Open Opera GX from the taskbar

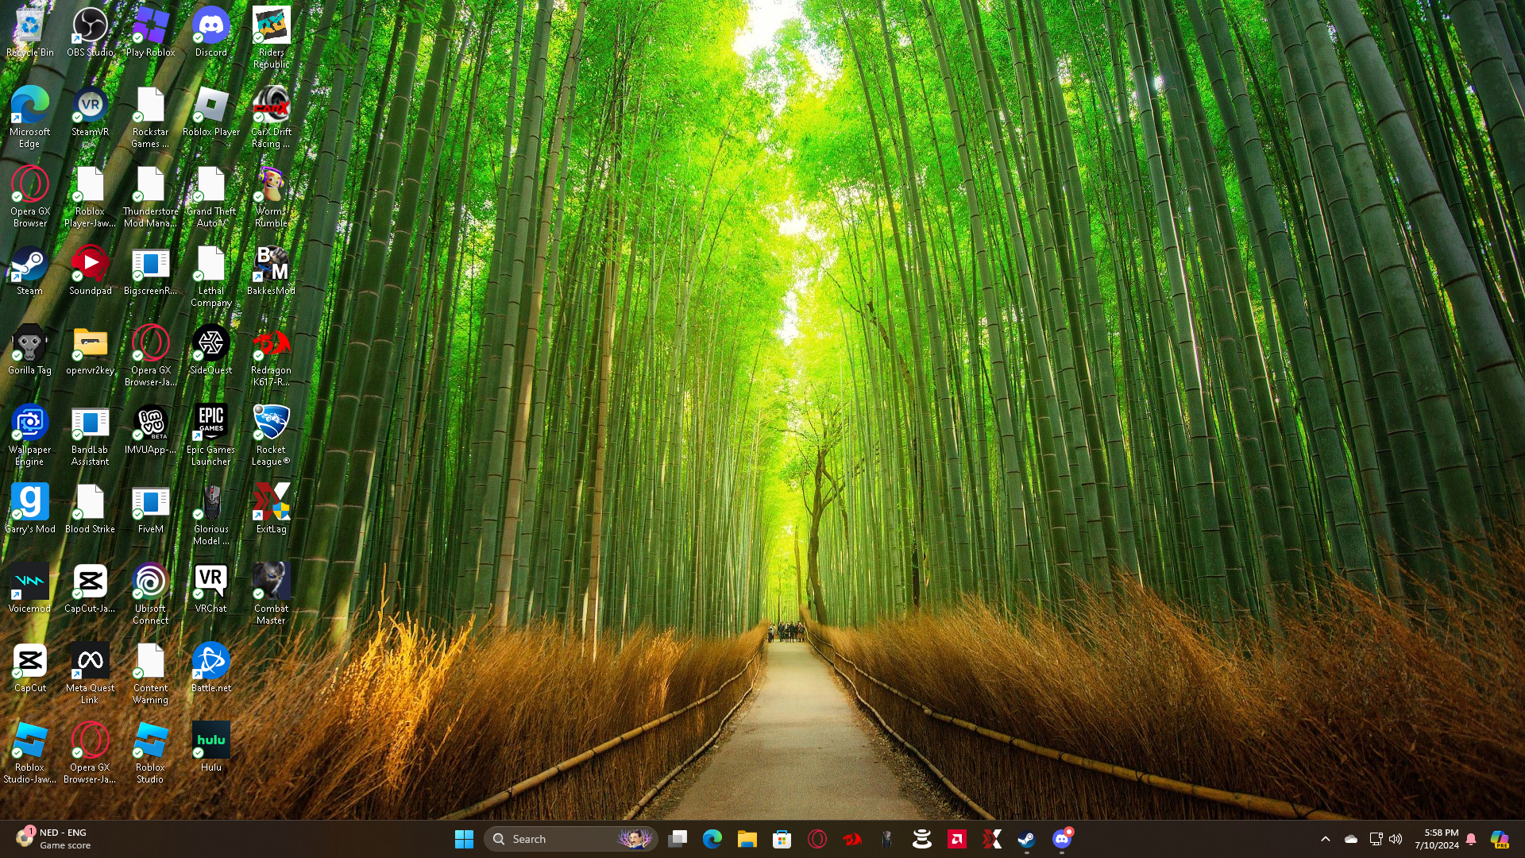click(x=817, y=839)
